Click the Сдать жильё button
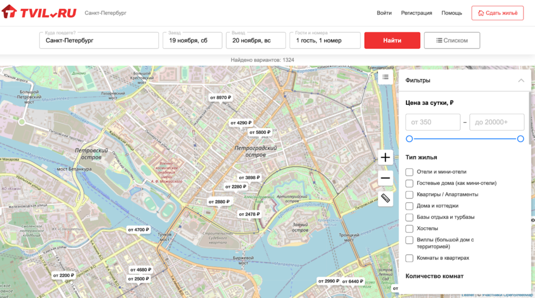The image size is (535, 298). coord(497,13)
